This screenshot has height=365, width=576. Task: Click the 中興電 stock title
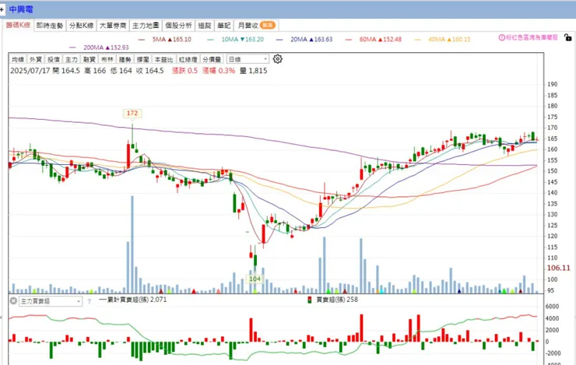[21, 9]
